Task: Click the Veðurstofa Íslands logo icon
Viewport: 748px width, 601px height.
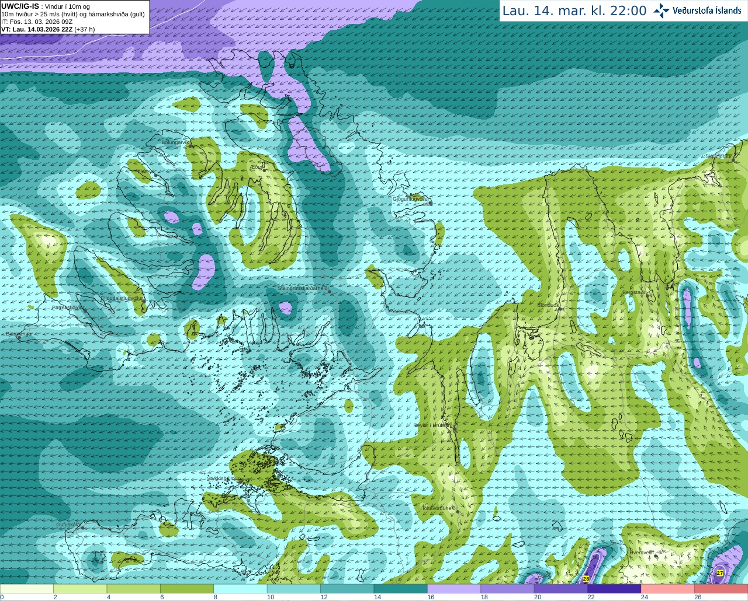Action: coord(662,11)
